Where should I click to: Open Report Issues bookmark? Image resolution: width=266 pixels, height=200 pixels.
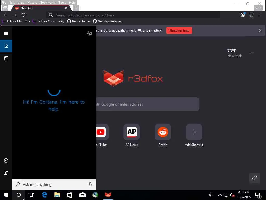pyautogui.click(x=79, y=21)
